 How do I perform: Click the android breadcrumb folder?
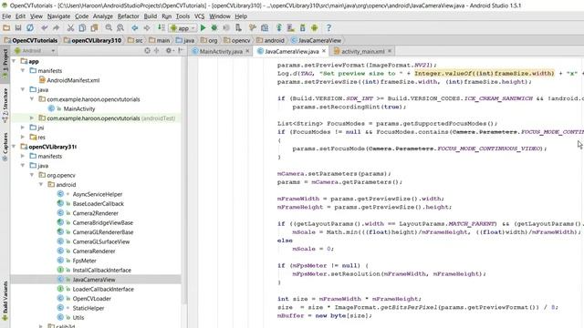(270, 40)
